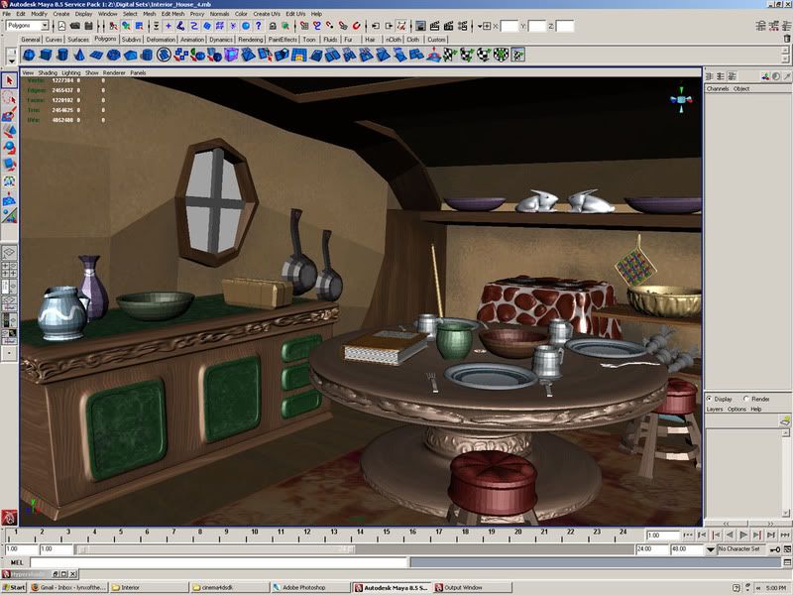793x595 pixels.
Task: Toggle the selection mask collapse icon on status line
Action: point(157,26)
